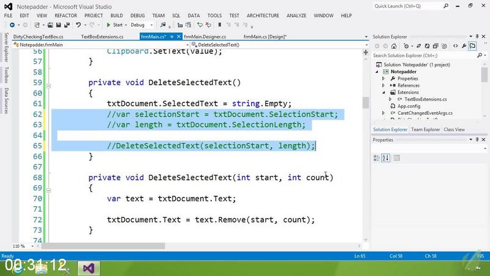
Task: Click the Save All toolbar icon
Action: tap(67, 25)
